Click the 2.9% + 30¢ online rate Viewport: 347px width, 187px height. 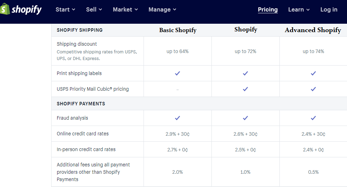[x=177, y=134]
